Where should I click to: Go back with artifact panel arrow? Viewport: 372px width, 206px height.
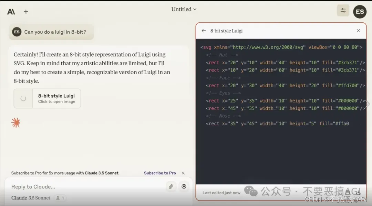click(x=204, y=31)
